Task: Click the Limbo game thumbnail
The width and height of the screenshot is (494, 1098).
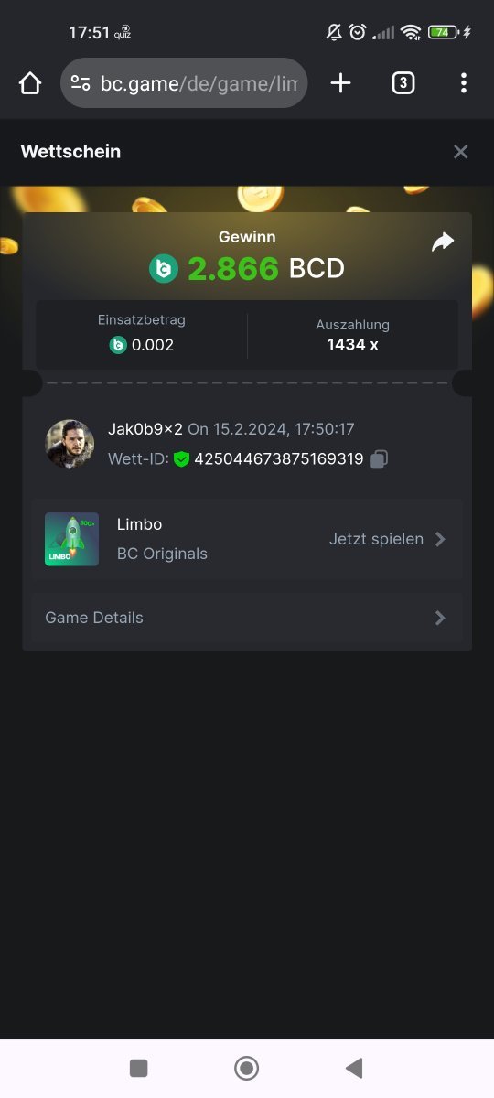Action: pyautogui.click(x=71, y=539)
